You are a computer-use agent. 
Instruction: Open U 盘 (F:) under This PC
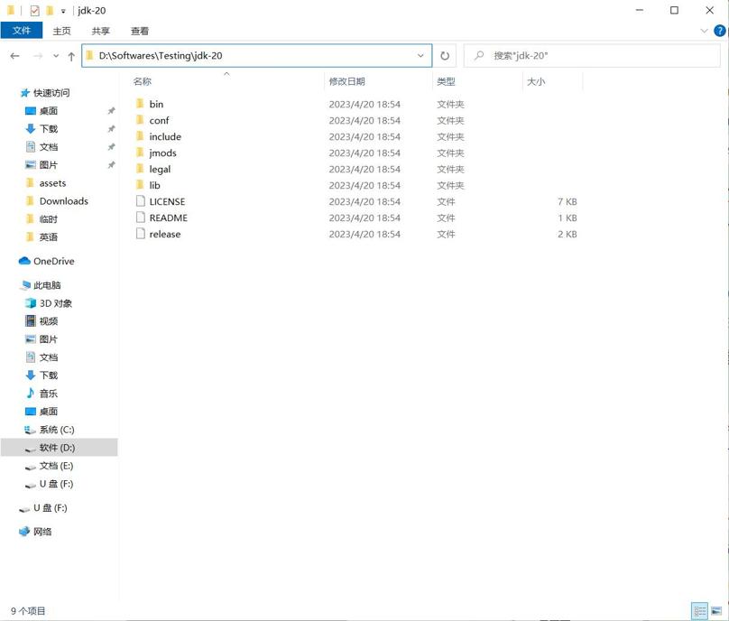click(56, 484)
